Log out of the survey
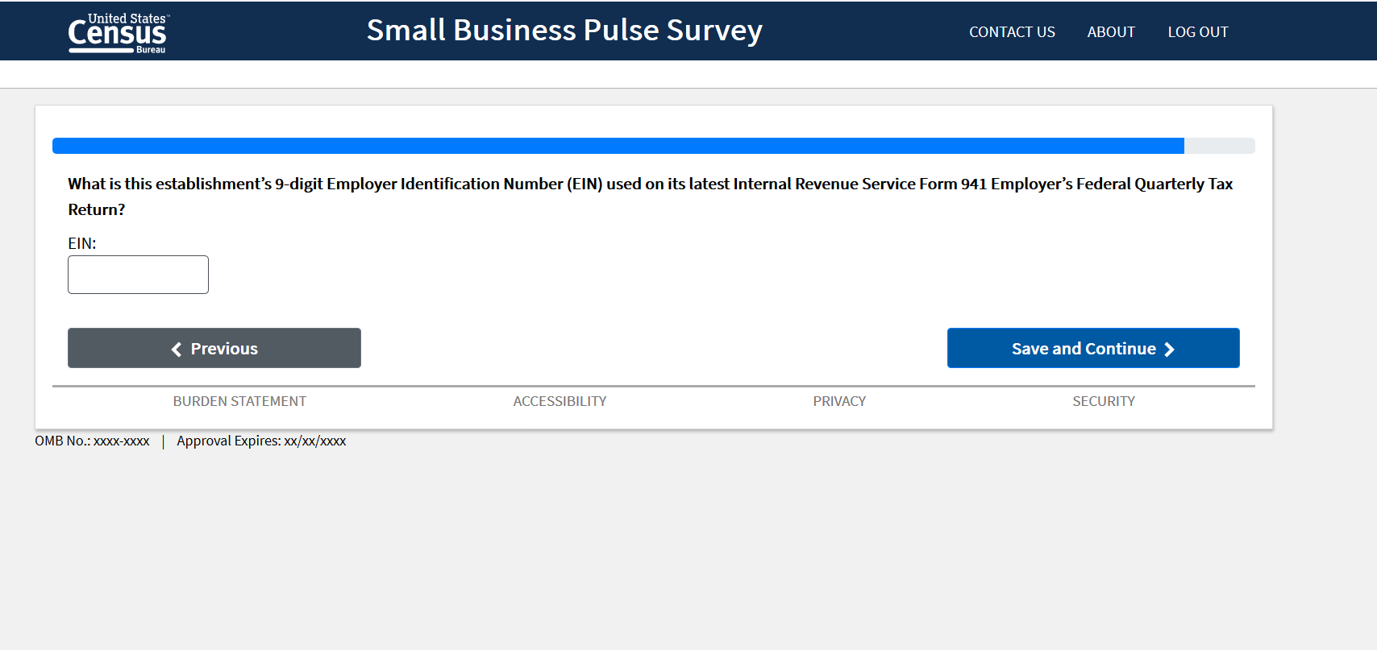This screenshot has height=650, width=1377. click(1197, 32)
